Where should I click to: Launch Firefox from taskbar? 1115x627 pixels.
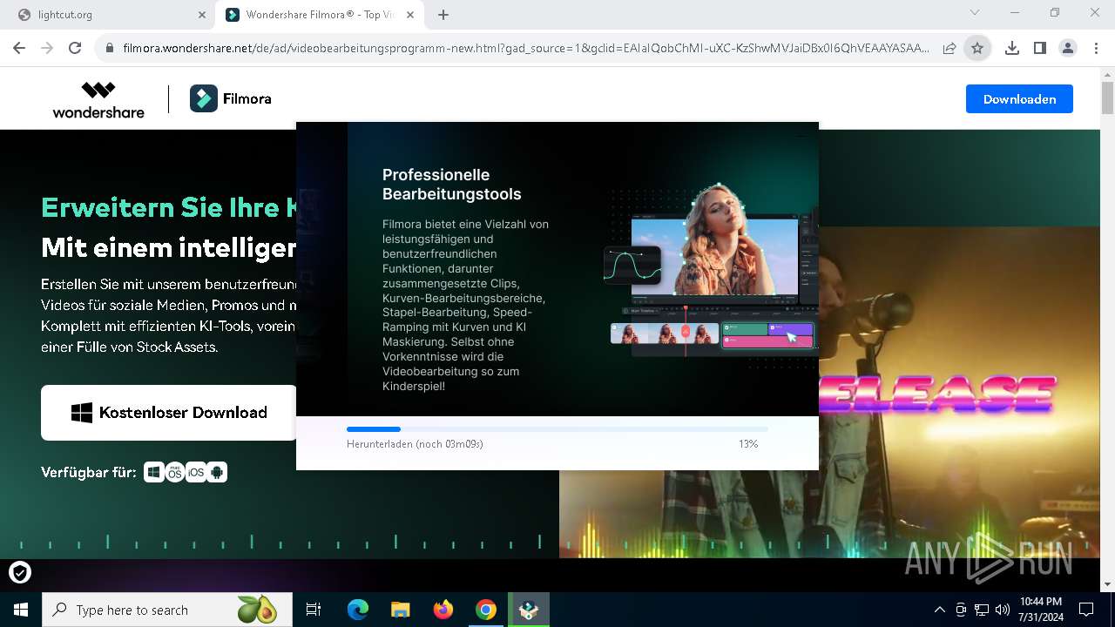coord(443,610)
